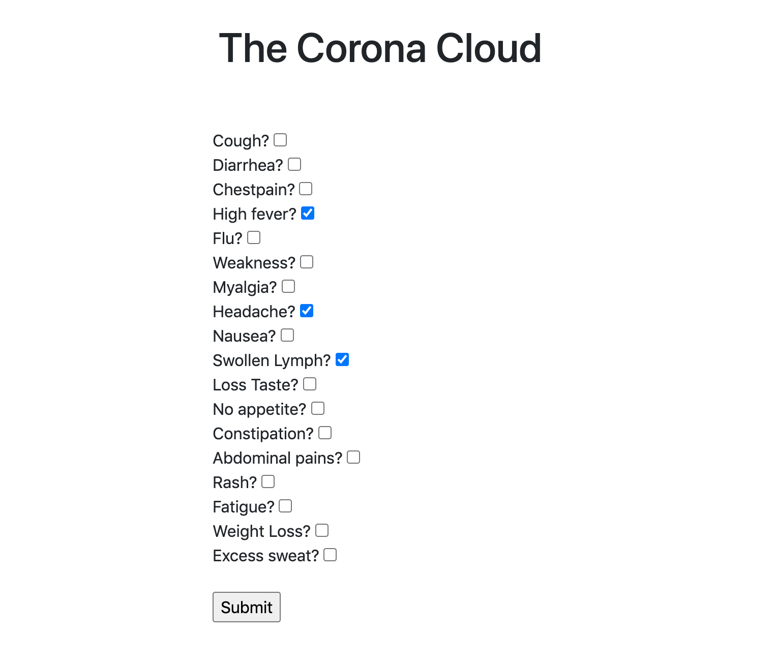The height and width of the screenshot is (665, 774).
Task: Uncheck the High fever checkbox
Action: pyautogui.click(x=308, y=213)
